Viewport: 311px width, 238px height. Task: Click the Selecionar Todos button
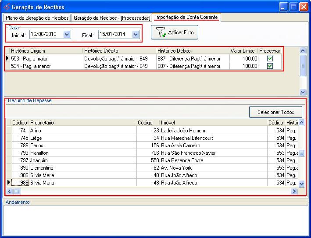click(x=275, y=112)
